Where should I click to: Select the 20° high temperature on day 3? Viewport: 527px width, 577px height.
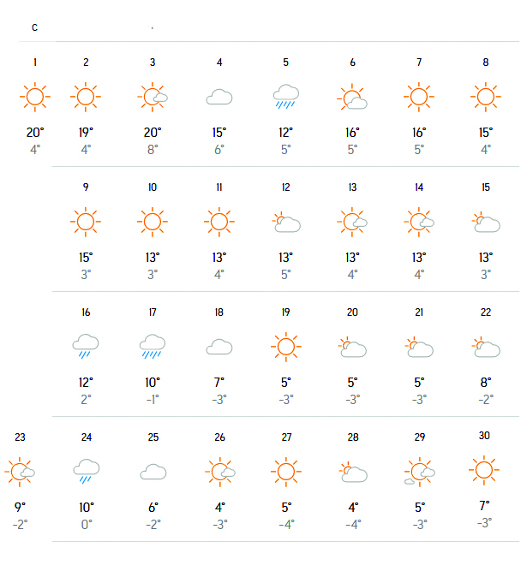[x=153, y=132]
